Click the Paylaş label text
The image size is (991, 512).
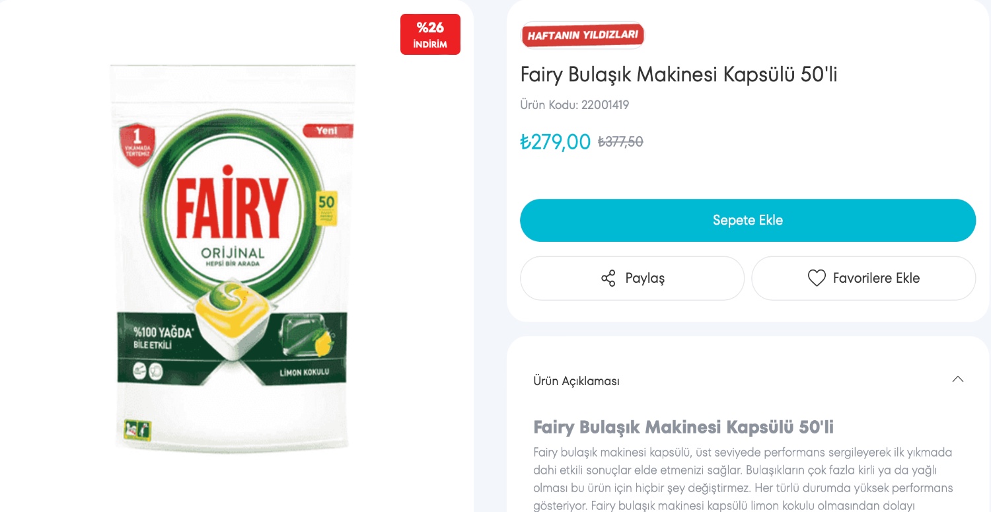click(645, 278)
